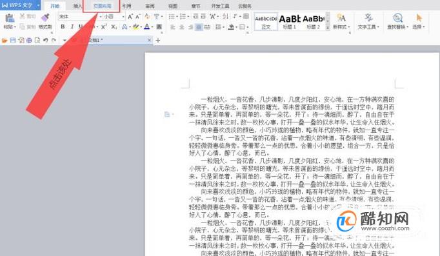Open the Page Layout (页面布局) tab

pyautogui.click(x=102, y=6)
